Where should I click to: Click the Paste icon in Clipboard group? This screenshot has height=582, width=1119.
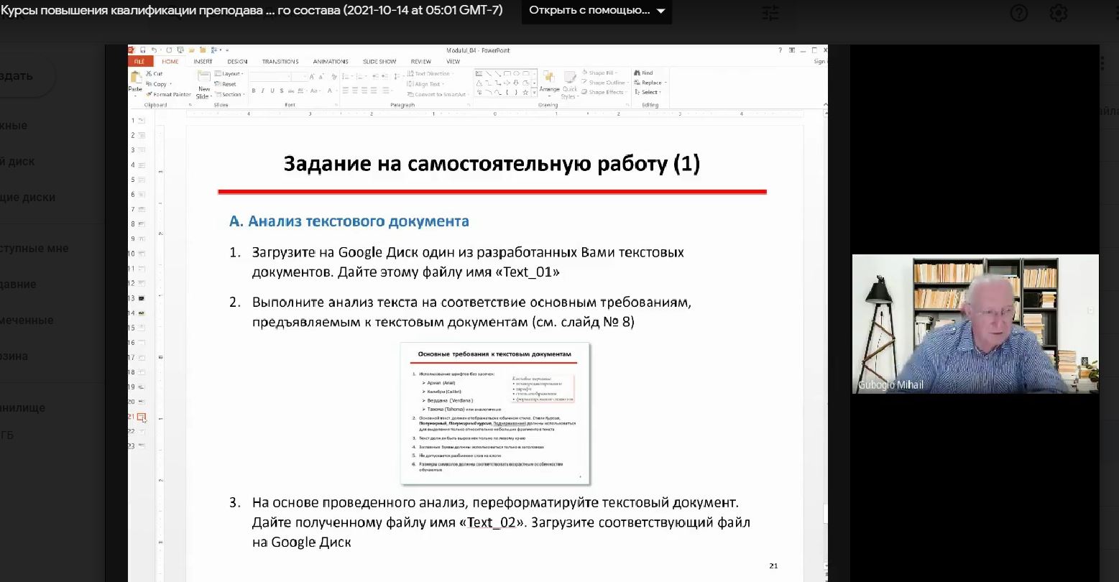[136, 76]
